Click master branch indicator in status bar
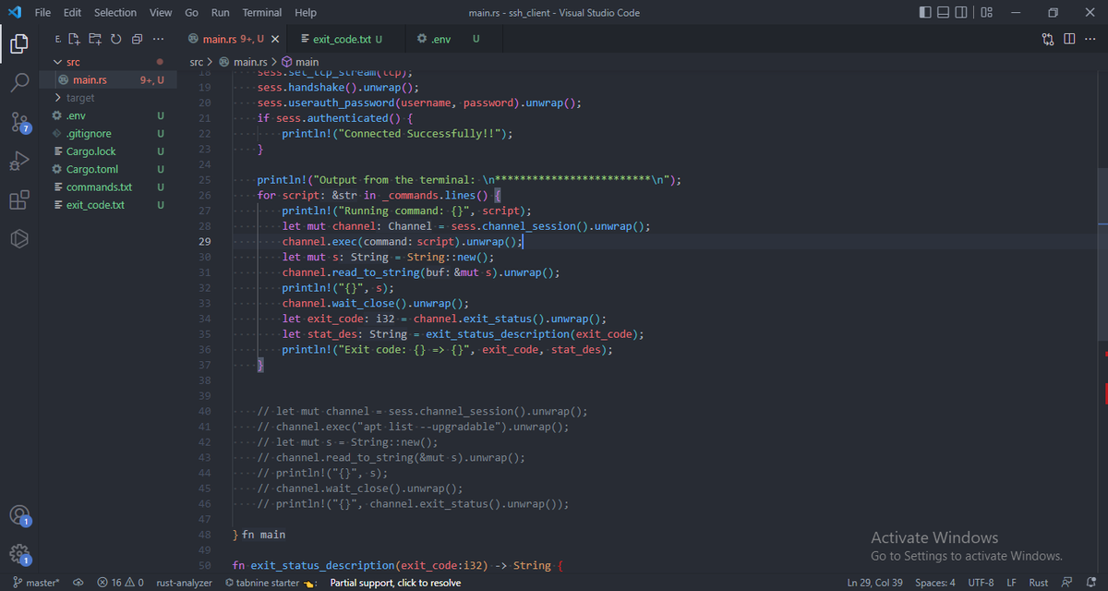1108x591 pixels. (36, 583)
